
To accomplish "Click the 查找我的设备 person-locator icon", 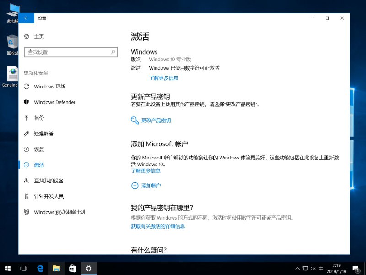I will (x=27, y=181).
